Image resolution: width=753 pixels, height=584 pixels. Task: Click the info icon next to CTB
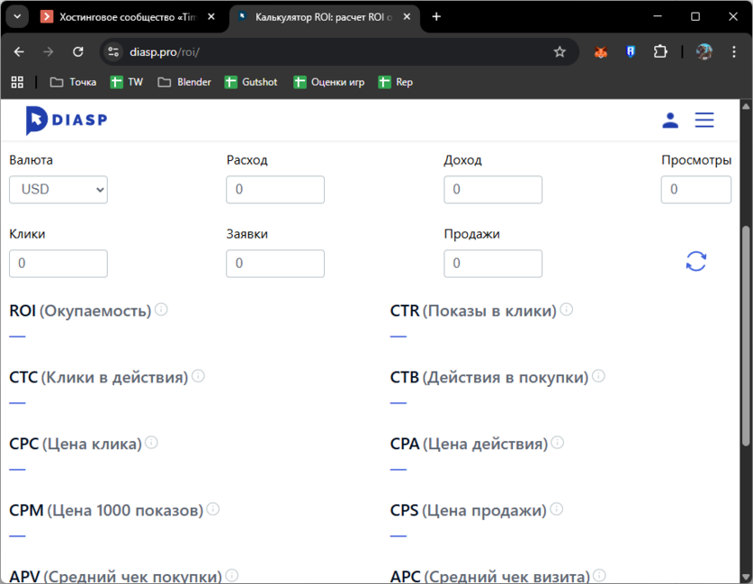[598, 376]
